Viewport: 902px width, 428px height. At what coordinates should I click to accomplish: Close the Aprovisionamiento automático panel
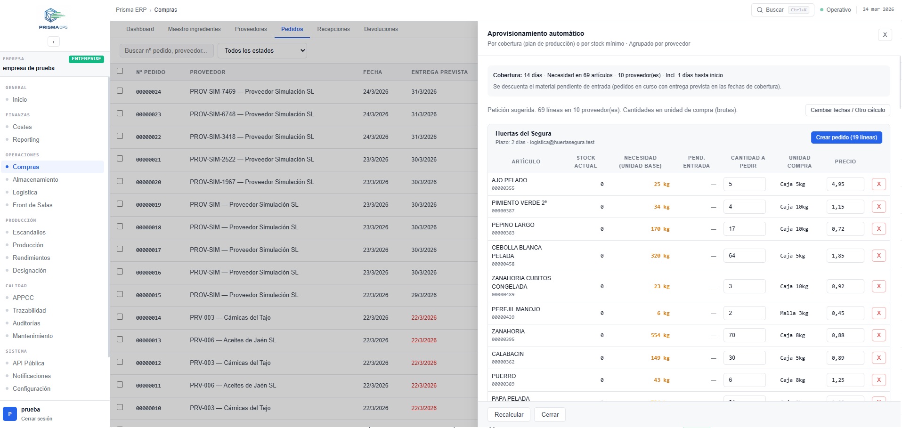pyautogui.click(x=885, y=35)
